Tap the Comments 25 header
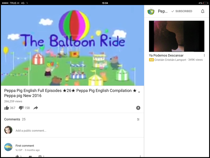This screenshot has height=158, width=210. 15,119
